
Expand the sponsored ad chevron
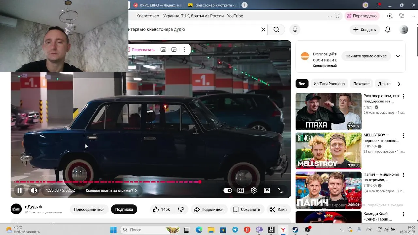(398, 56)
